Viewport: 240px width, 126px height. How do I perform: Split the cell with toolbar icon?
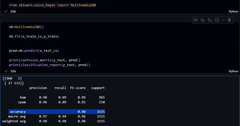pos(217,20)
